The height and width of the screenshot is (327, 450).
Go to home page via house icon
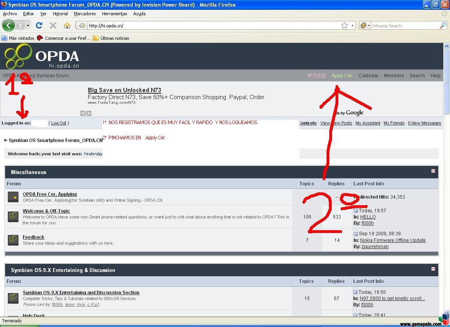click(67, 25)
